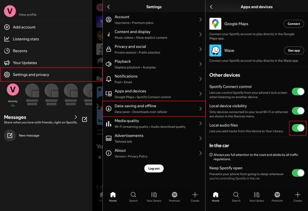The image size is (308, 211).
Task: Go back from Apps and devices screen
Action: click(211, 7)
